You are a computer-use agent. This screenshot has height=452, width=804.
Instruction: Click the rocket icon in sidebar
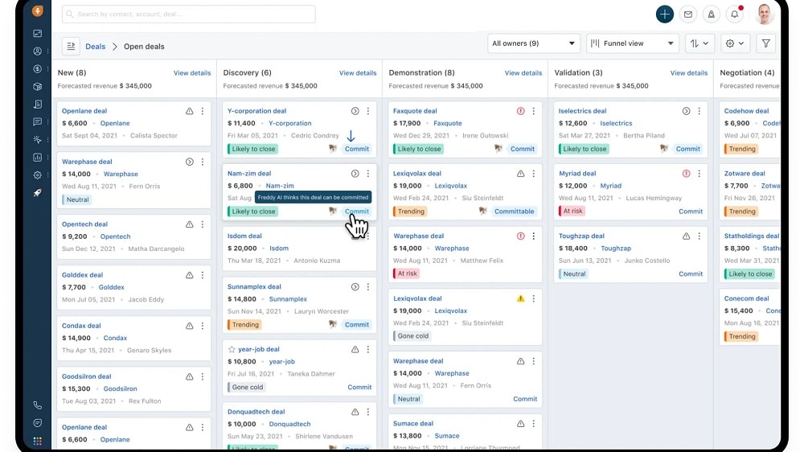(38, 193)
